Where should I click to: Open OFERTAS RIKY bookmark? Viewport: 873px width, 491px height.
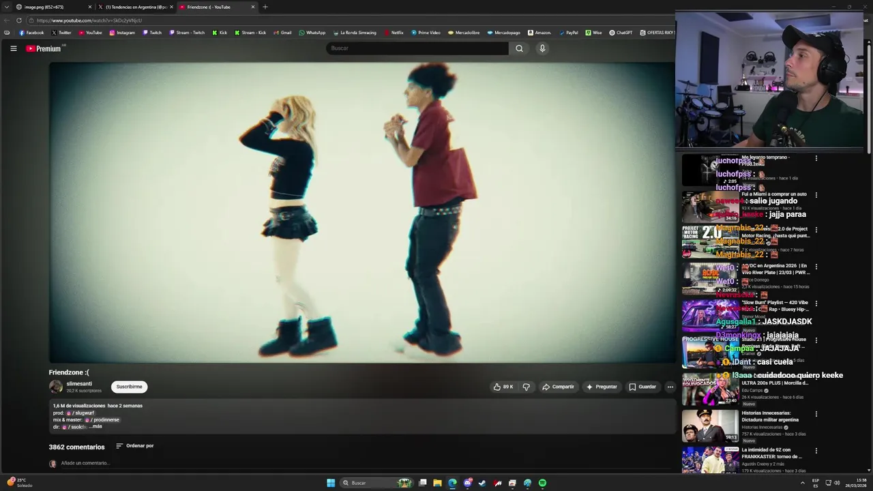(657, 33)
